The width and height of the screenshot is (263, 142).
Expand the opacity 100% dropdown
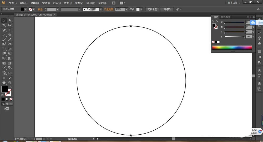click(127, 9)
